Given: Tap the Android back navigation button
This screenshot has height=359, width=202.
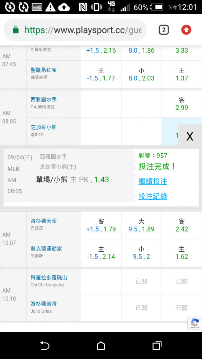Looking at the screenshot, I should [x=45, y=345].
